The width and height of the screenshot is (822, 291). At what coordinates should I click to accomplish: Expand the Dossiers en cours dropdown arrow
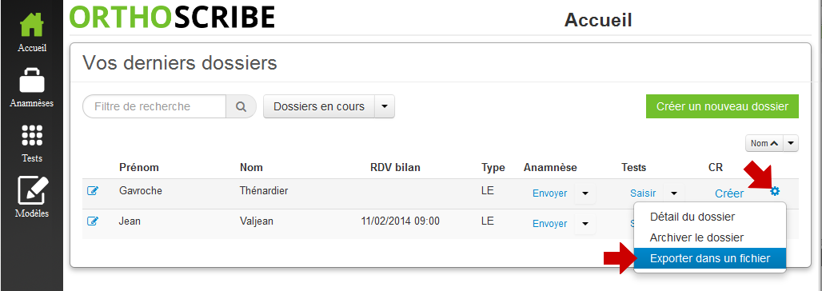(385, 106)
